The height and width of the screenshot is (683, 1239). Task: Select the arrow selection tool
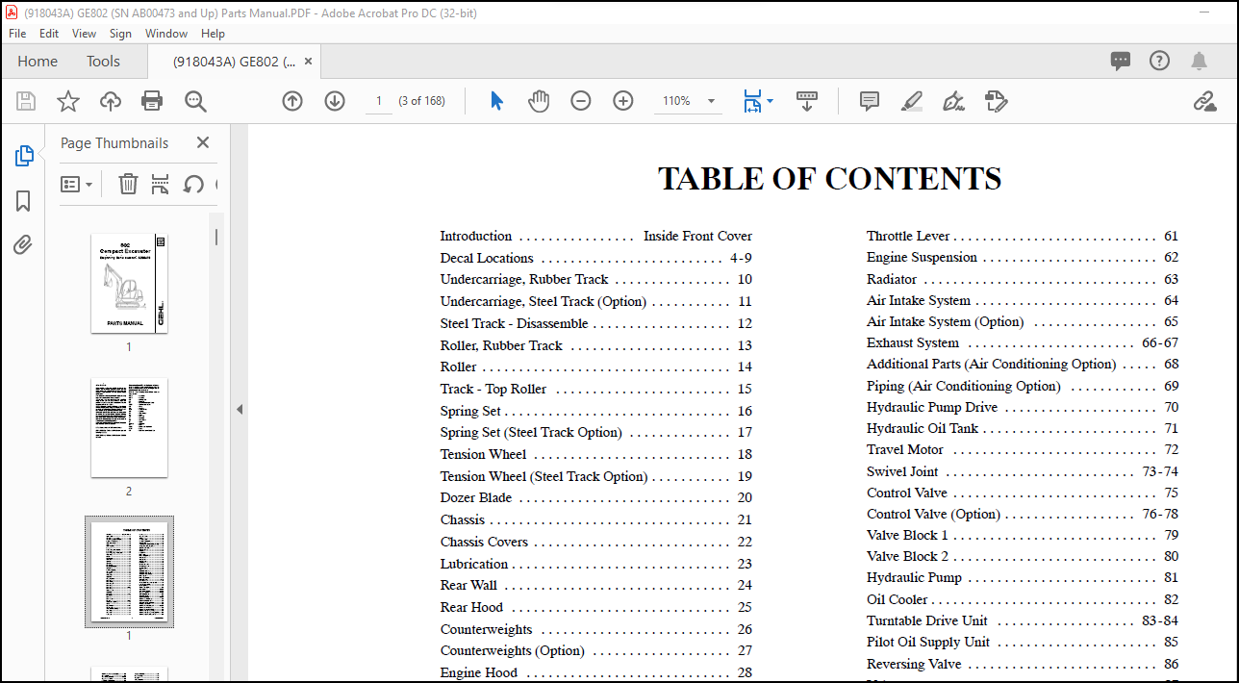[496, 101]
